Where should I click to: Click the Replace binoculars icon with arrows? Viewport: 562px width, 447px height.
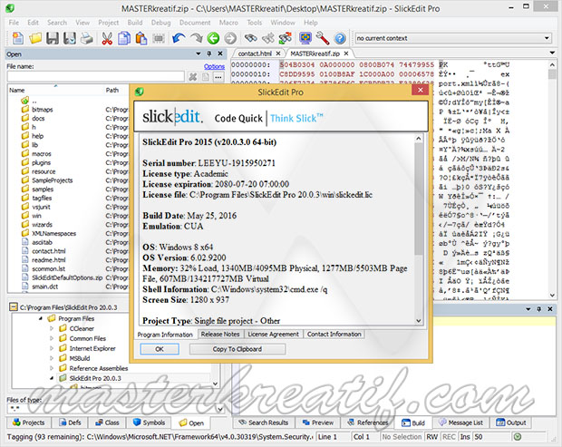pyautogui.click(x=268, y=38)
